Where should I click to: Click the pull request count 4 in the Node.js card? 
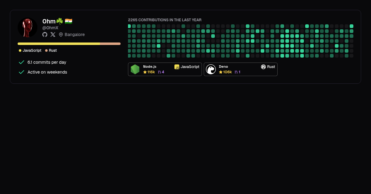point(163,72)
